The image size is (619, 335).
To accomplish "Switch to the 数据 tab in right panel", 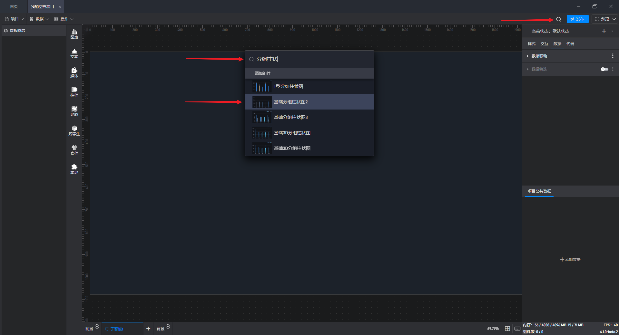I will point(557,44).
